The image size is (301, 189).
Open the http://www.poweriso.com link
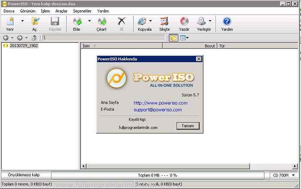click(160, 103)
